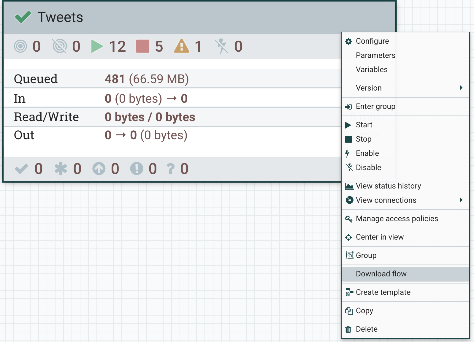Screen dimensions: 474x342
Task: Click the Start play triangle icon
Action: click(x=348, y=125)
